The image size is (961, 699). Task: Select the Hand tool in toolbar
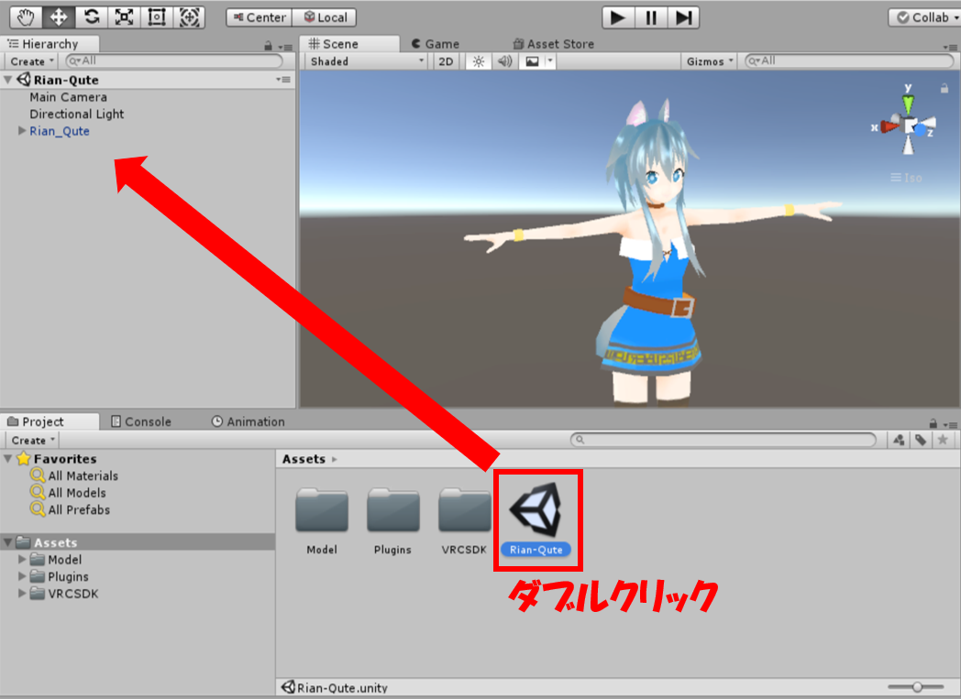(x=28, y=16)
